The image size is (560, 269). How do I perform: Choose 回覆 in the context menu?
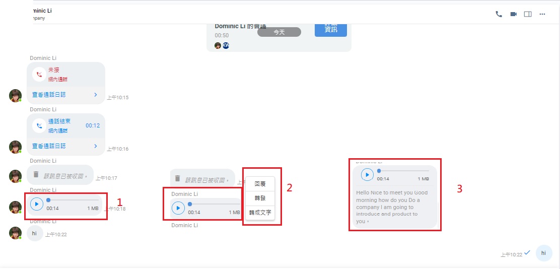[x=260, y=184]
